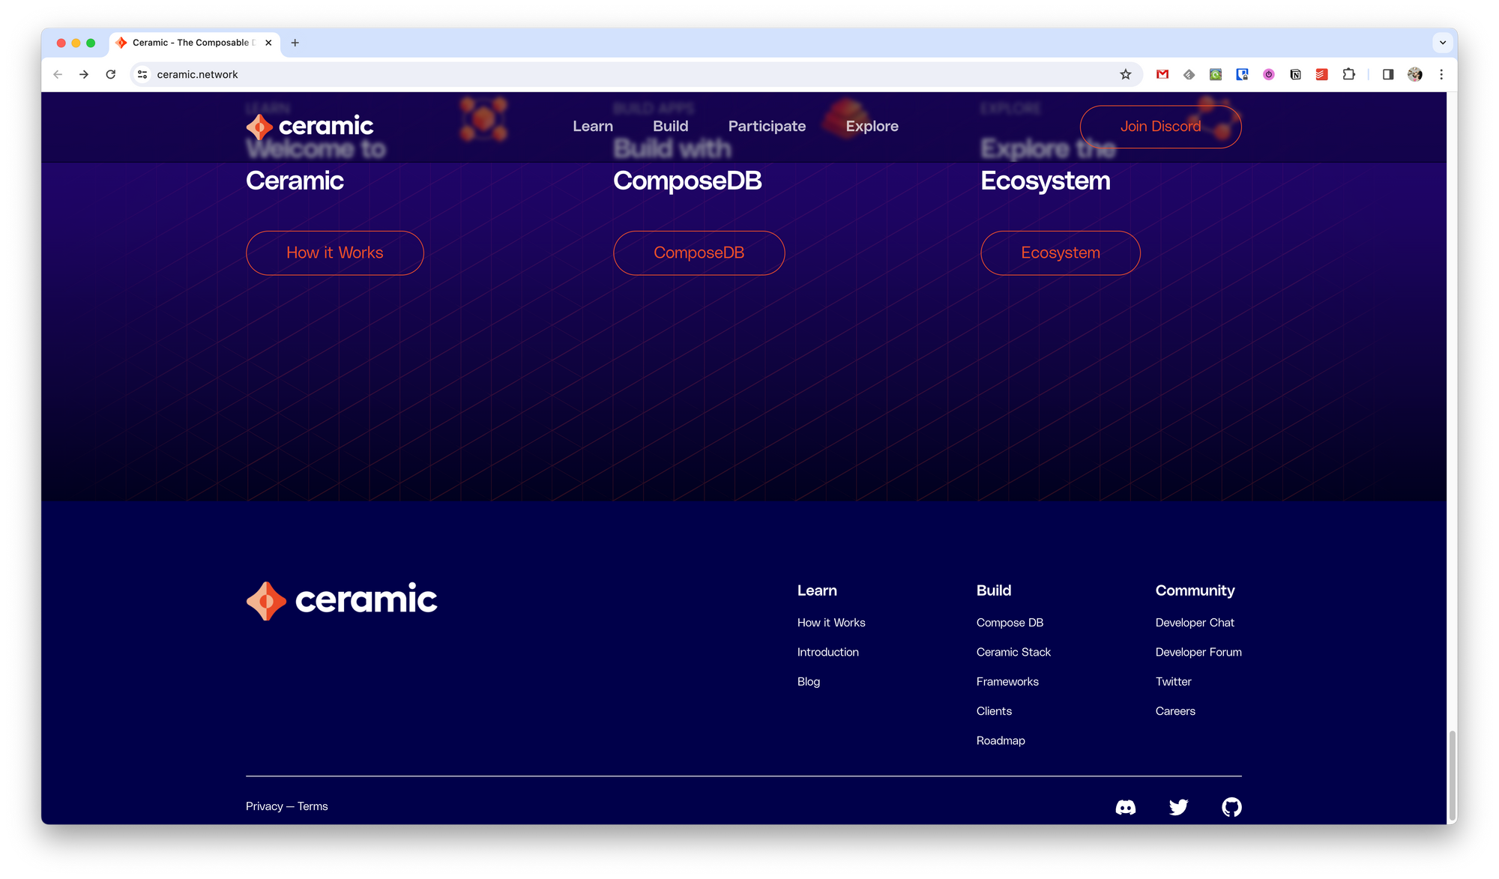
Task: Open the Participate navigation menu
Action: pyautogui.click(x=767, y=127)
